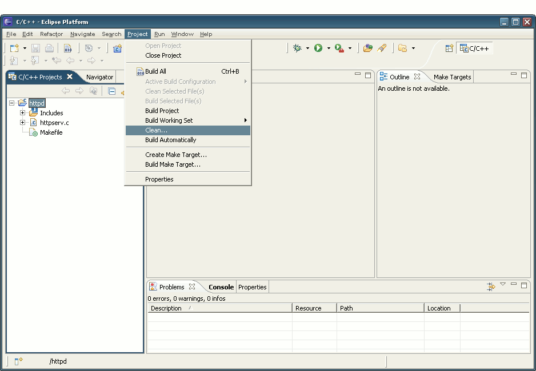536x371 pixels.
Task: Click the greyed-out clock icon in the main toolbar
Action: pyautogui.click(x=89, y=48)
